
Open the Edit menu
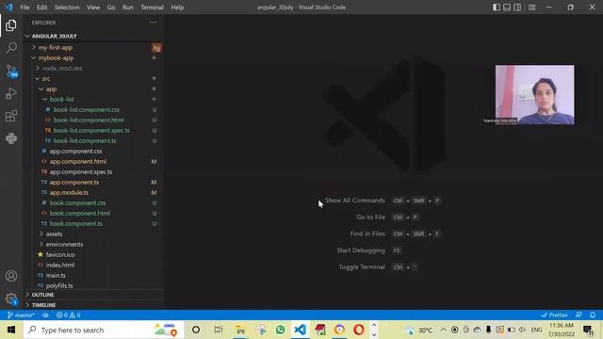(x=41, y=8)
